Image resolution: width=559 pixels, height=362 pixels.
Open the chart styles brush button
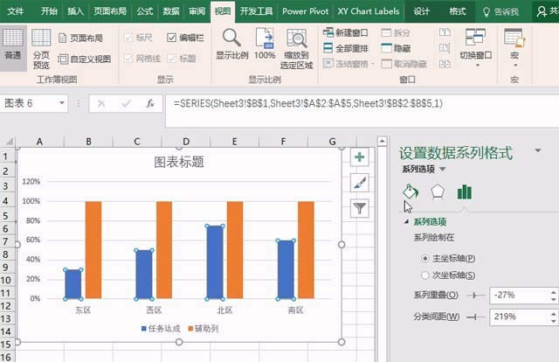point(359,182)
